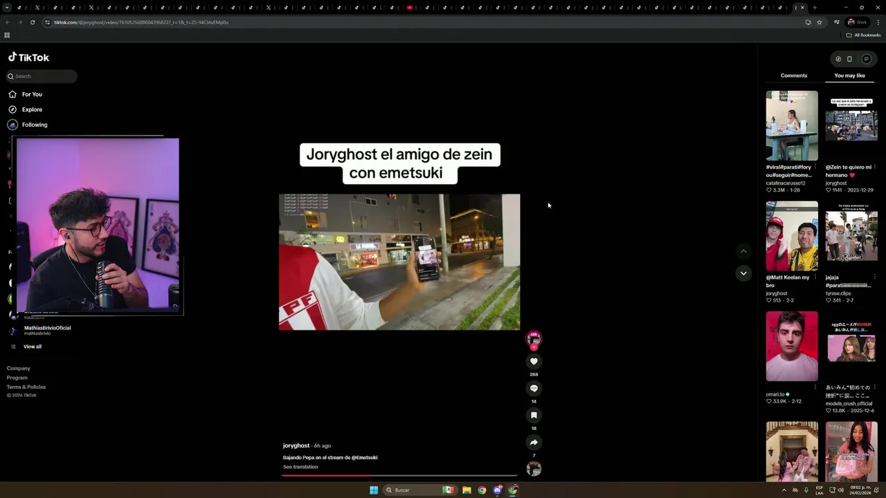The height and width of the screenshot is (498, 886).
Task: Open creator's LIVE avatar beside video
Action: pos(534,338)
